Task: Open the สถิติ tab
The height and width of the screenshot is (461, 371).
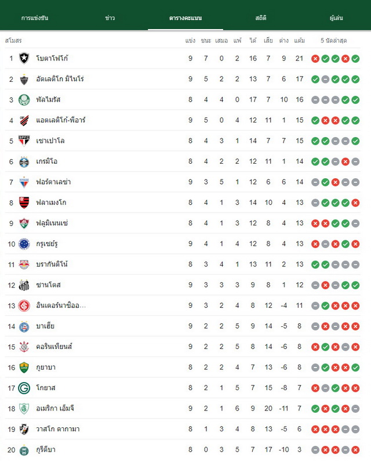Action: [261, 18]
